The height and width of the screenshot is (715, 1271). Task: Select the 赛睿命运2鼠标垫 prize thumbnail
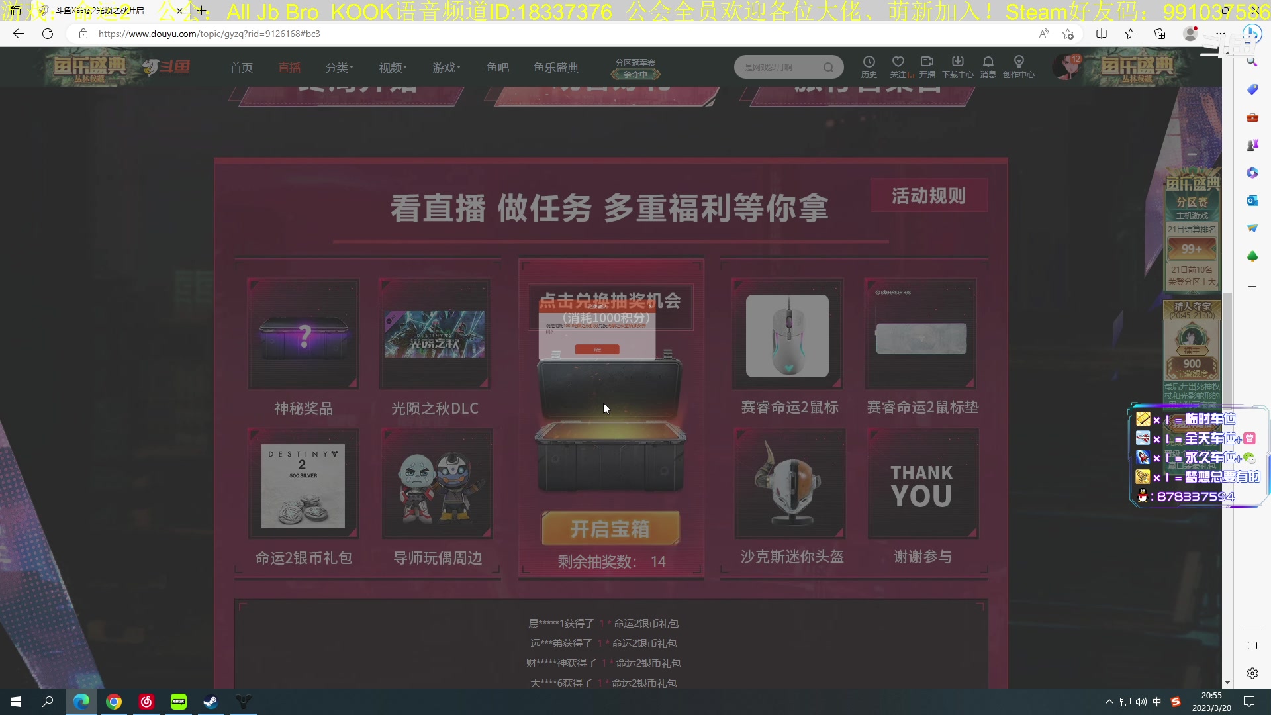pyautogui.click(x=921, y=334)
